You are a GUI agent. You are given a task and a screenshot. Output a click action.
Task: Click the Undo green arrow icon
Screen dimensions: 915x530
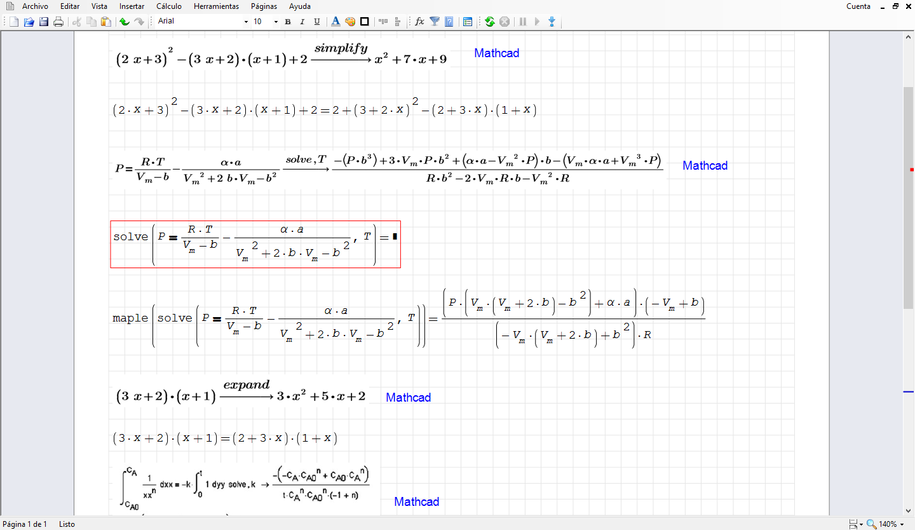pos(125,22)
